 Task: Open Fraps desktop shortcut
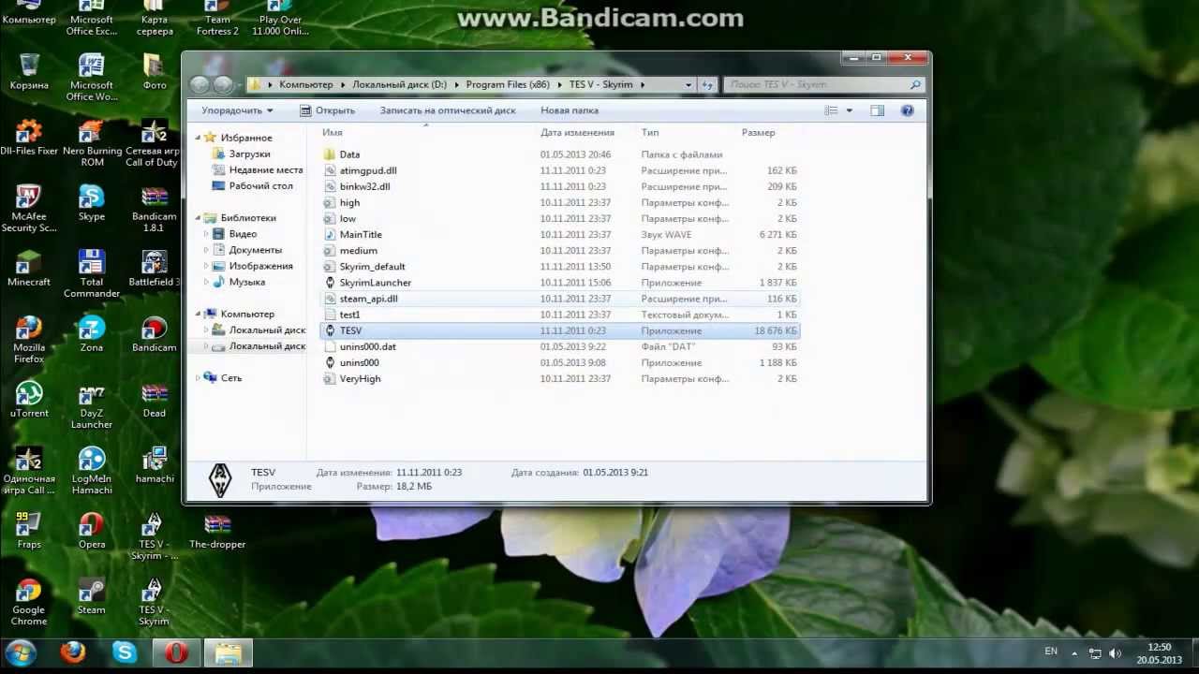coord(29,531)
